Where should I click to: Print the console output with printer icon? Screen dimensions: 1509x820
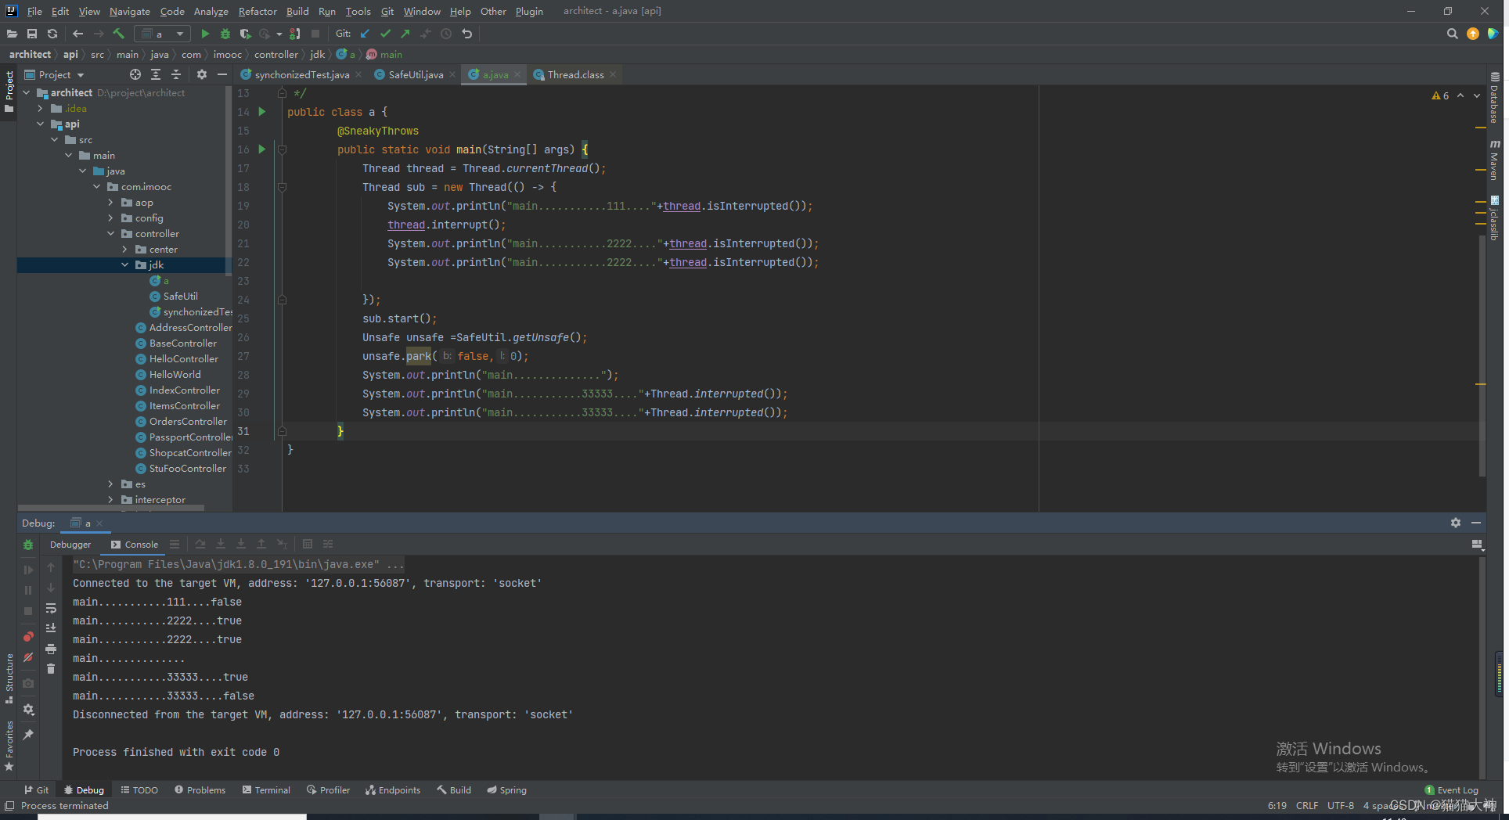[51, 649]
